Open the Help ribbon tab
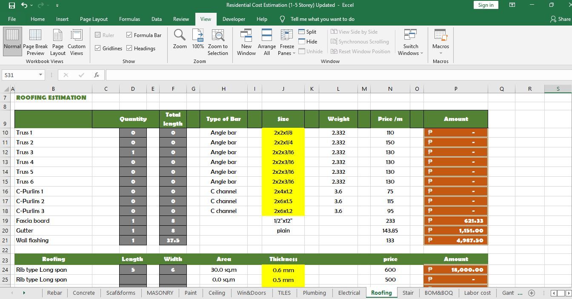572x299 pixels. 262,19
